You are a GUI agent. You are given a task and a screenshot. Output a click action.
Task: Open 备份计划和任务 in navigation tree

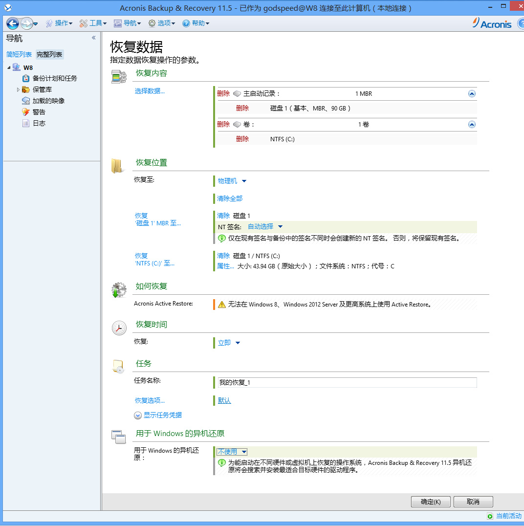tap(54, 79)
